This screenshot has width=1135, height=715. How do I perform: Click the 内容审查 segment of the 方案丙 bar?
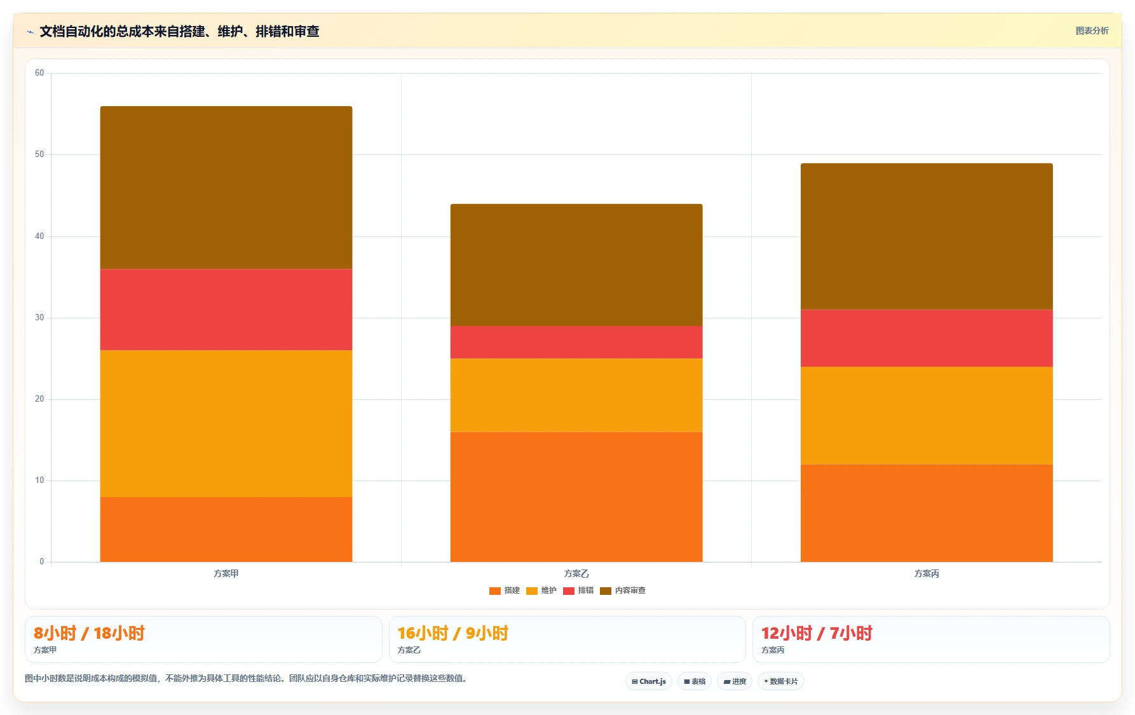927,236
